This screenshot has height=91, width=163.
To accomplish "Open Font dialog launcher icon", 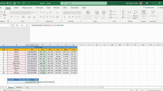I will point(37,21).
